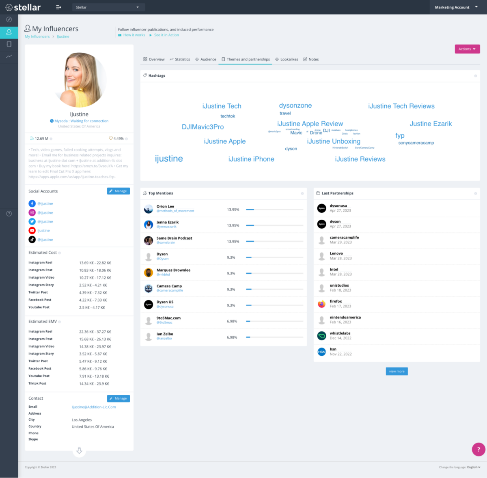Click view more under Last Partnerships
Viewport: 487px width, 478px height.
click(396, 371)
